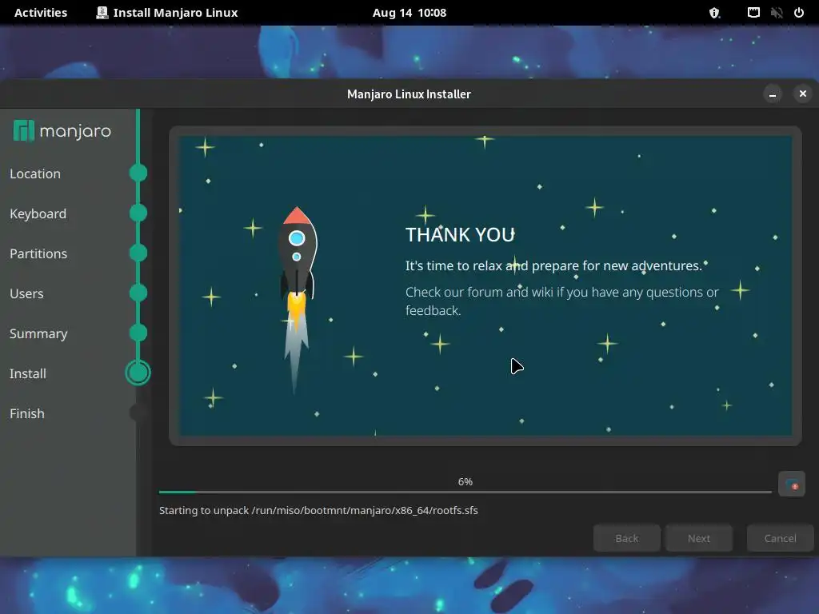Close the Manjaro Linux Installer window
The image size is (819, 614).
tap(803, 94)
